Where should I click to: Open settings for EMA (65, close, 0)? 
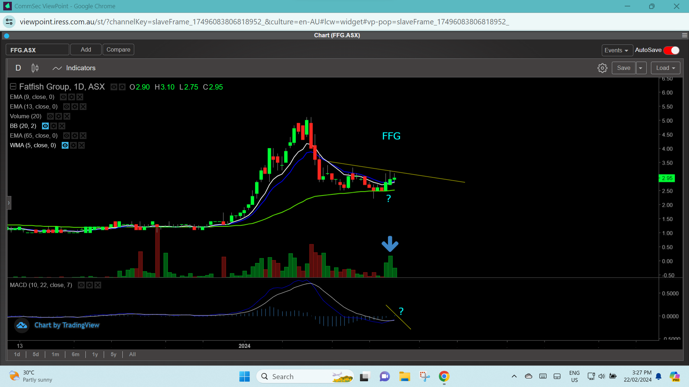tap(75, 136)
